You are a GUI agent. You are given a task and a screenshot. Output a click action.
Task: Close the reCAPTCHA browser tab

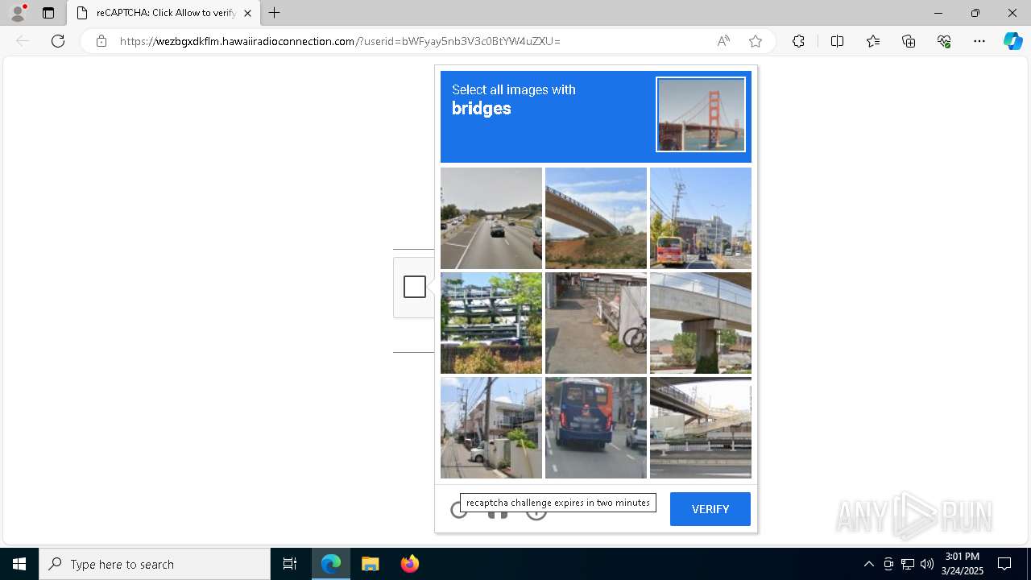tap(247, 13)
